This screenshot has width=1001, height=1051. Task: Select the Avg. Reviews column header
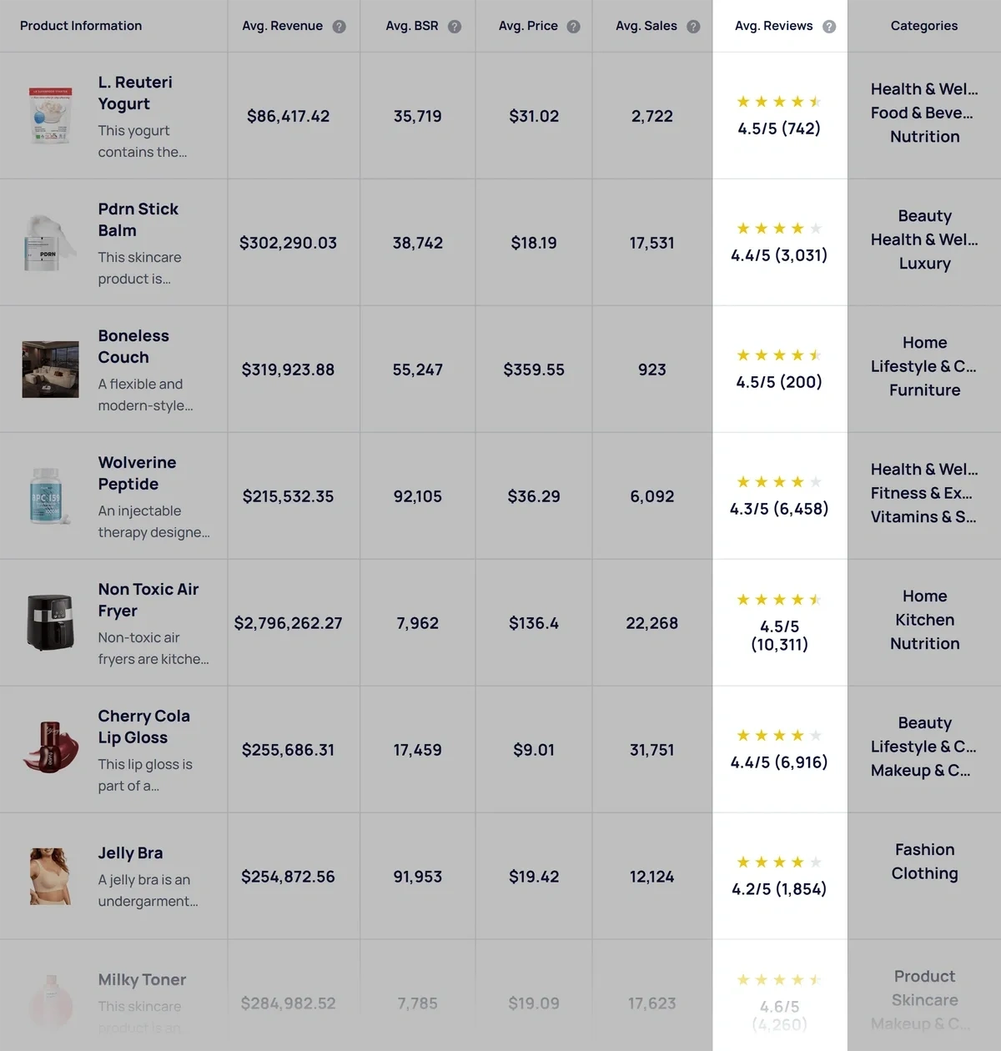[x=773, y=26]
